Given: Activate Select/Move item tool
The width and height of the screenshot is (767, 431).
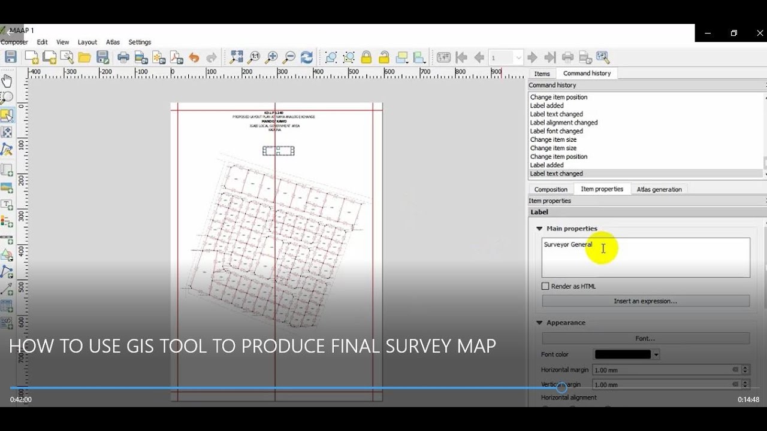Looking at the screenshot, I should (x=7, y=115).
